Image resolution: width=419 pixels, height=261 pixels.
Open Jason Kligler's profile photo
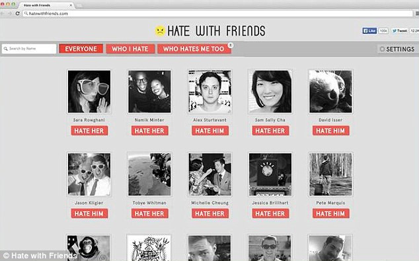pyautogui.click(x=89, y=174)
